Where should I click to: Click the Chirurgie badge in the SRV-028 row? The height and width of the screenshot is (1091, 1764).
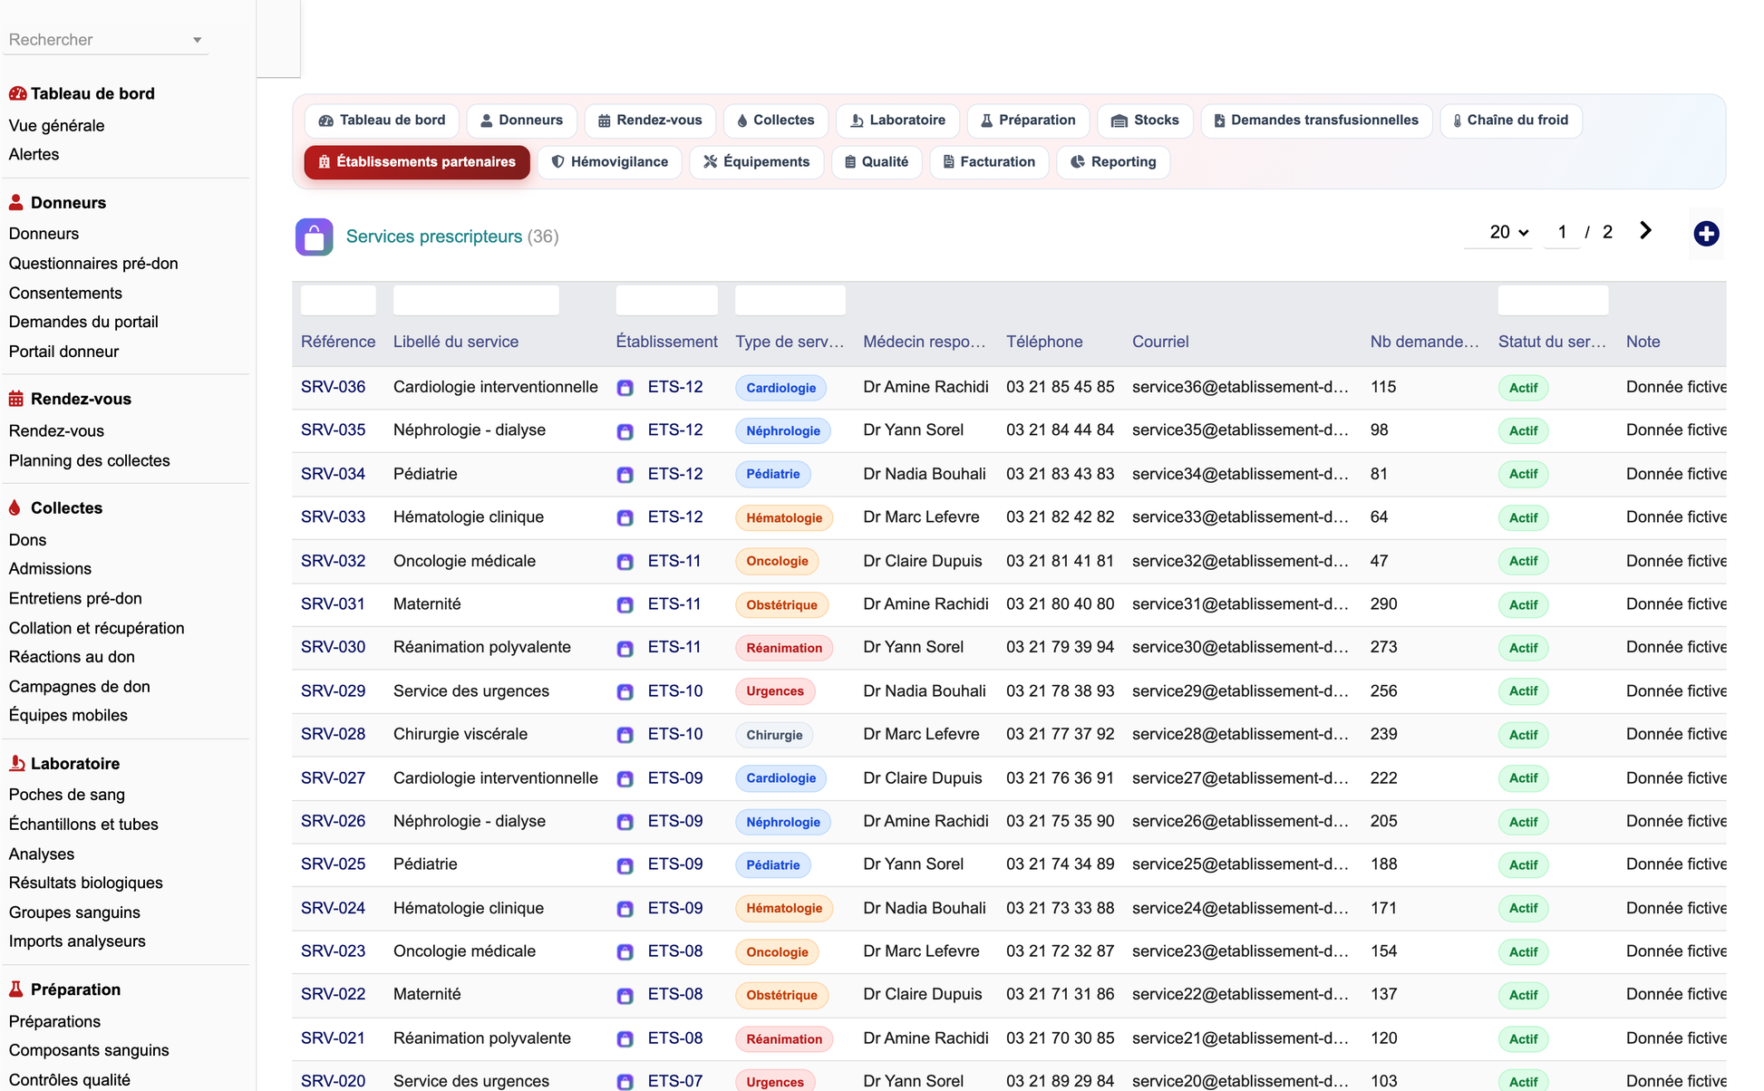click(774, 735)
